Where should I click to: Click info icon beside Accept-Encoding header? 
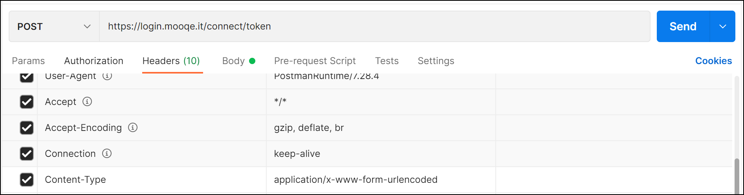tap(133, 128)
